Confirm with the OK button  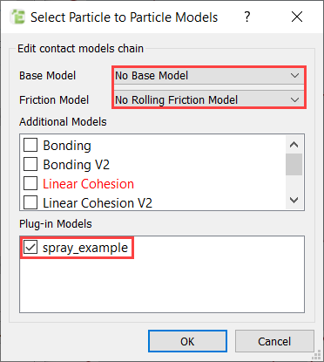(187, 341)
